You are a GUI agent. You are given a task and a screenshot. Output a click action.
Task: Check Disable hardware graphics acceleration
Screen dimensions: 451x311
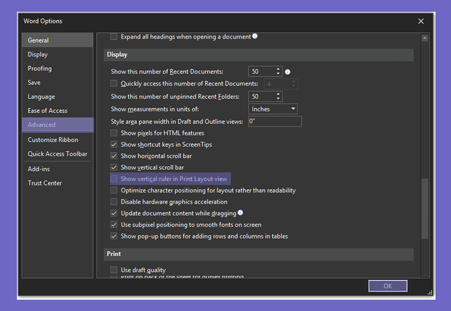pyautogui.click(x=114, y=202)
